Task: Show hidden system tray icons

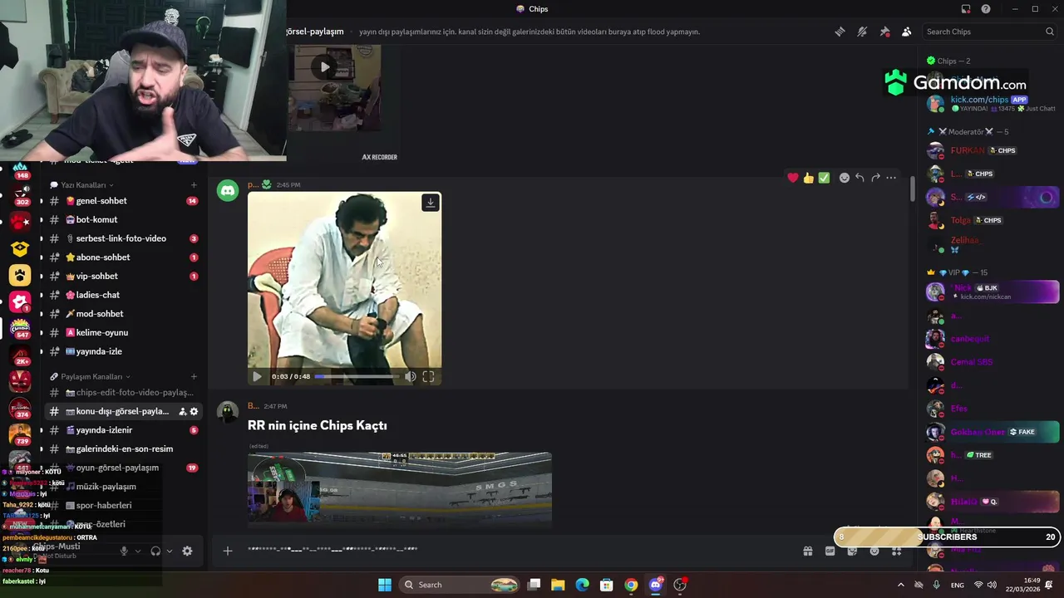Action: [x=900, y=585]
